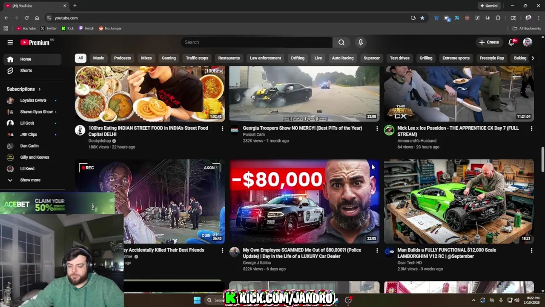545x307 pixels.
Task: Click the YouTube Premium logo
Action: pos(35,42)
